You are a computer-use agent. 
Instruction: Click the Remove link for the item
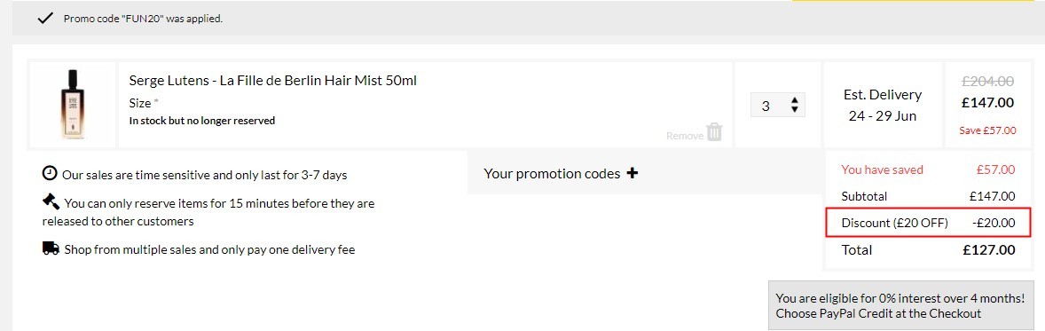click(685, 136)
